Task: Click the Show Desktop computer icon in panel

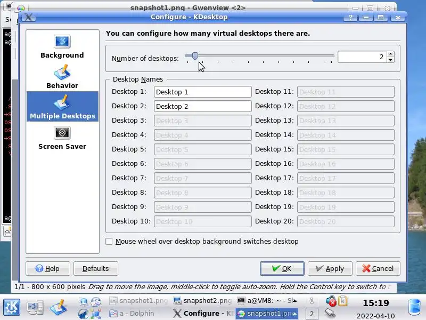Action: click(x=35, y=307)
